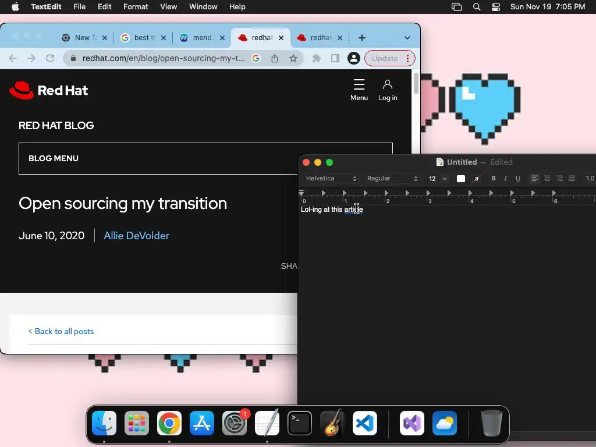Open Visual Studio Code from Dock
The image size is (596, 447).
pos(365,423)
